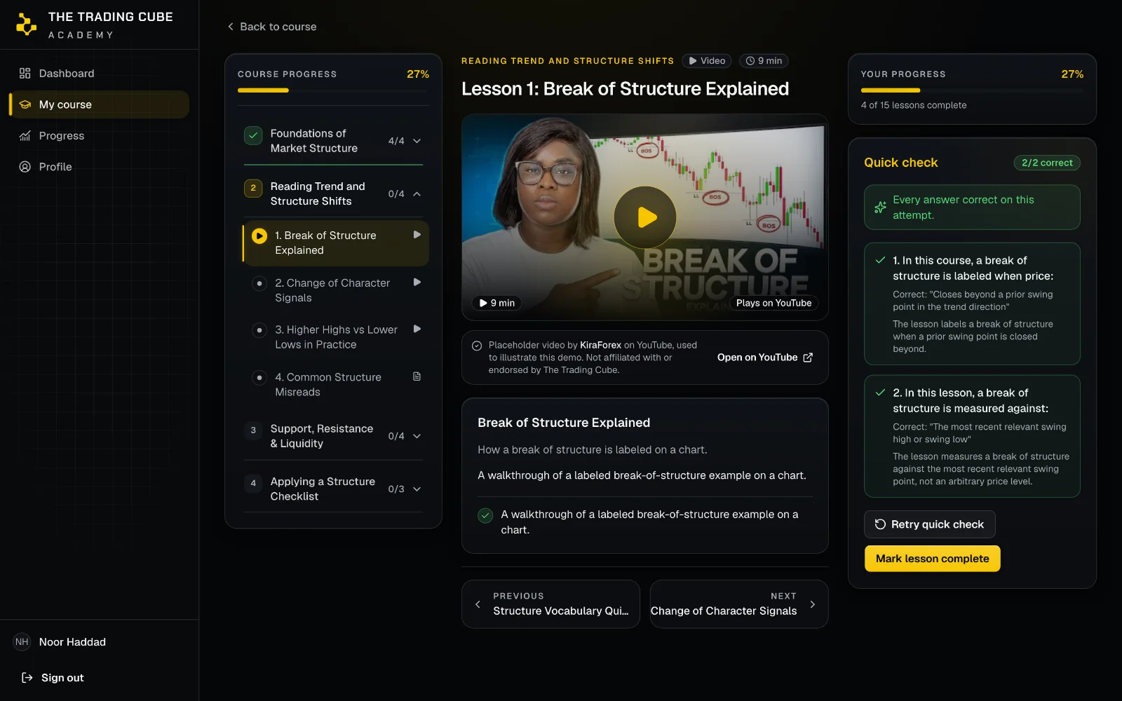Click status circle of Common Structure Misreads

tap(259, 377)
